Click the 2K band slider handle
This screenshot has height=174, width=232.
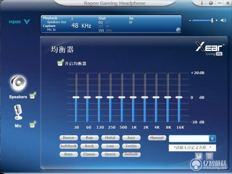pyautogui.click(x=145, y=97)
